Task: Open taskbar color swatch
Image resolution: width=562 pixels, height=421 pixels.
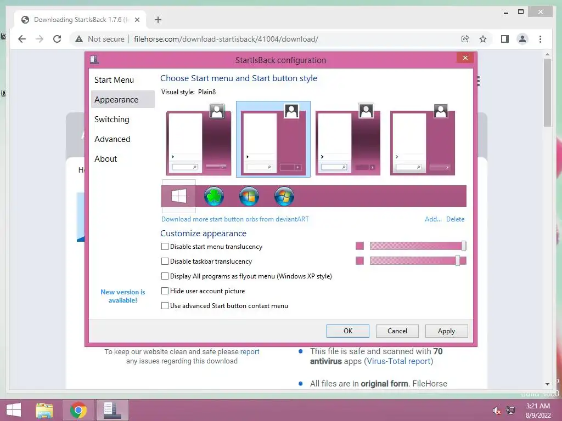Action: click(359, 260)
